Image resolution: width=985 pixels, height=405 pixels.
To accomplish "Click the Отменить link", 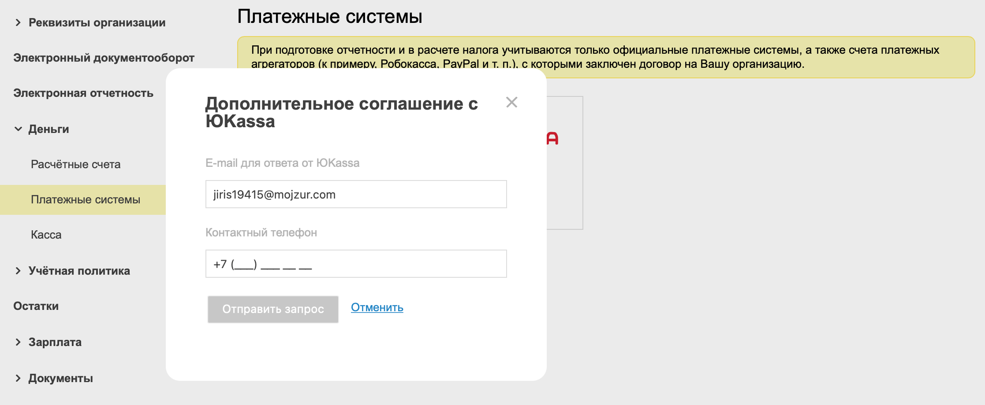I will click(377, 307).
